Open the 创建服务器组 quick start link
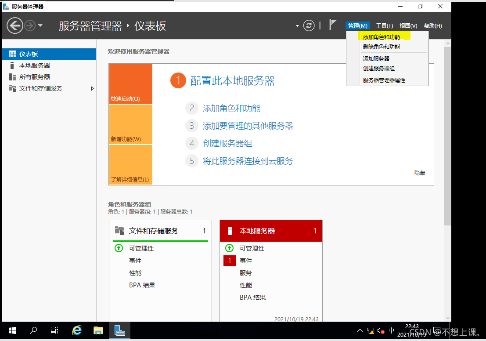 pyautogui.click(x=227, y=143)
